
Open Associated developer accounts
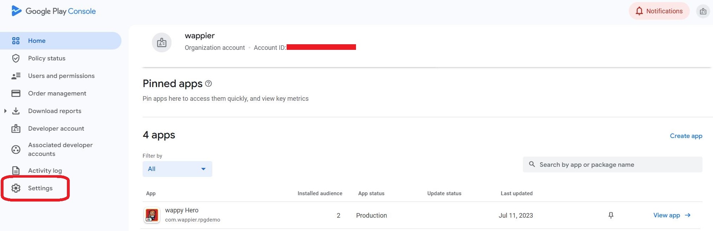(60, 149)
